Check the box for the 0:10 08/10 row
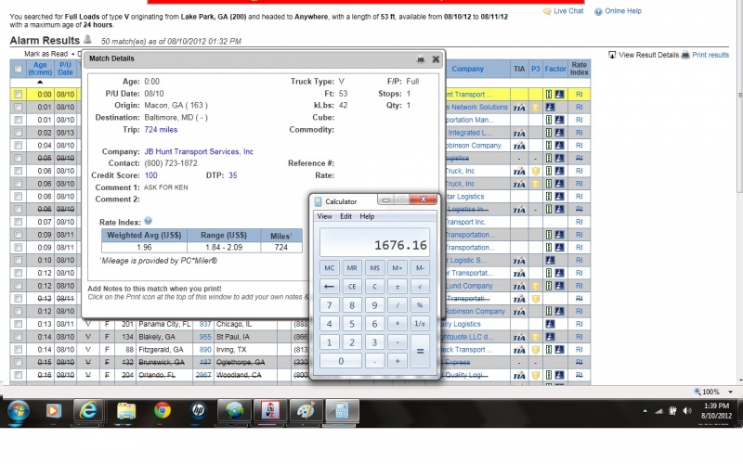 pyautogui.click(x=18, y=261)
